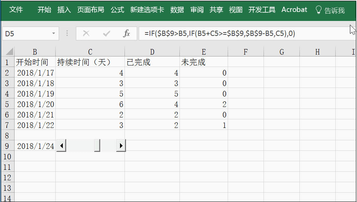Image resolution: width=357 pixels, height=202 pixels.
Task: Select cell with date 2018/1/22
Action: pos(35,125)
